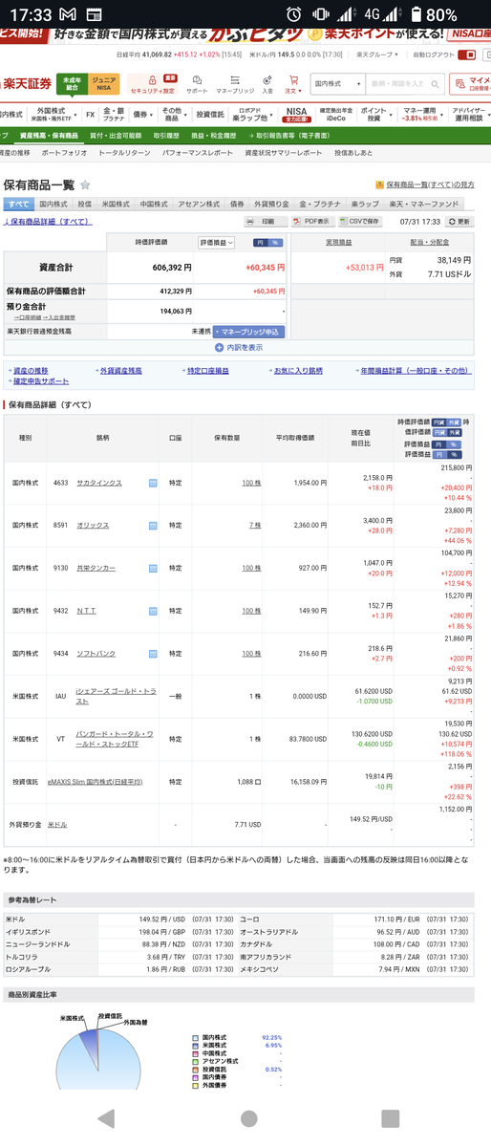Tap the かぶピタッ ad banner
Image resolution: width=491 pixels, height=1147 pixels.
[x=245, y=38]
